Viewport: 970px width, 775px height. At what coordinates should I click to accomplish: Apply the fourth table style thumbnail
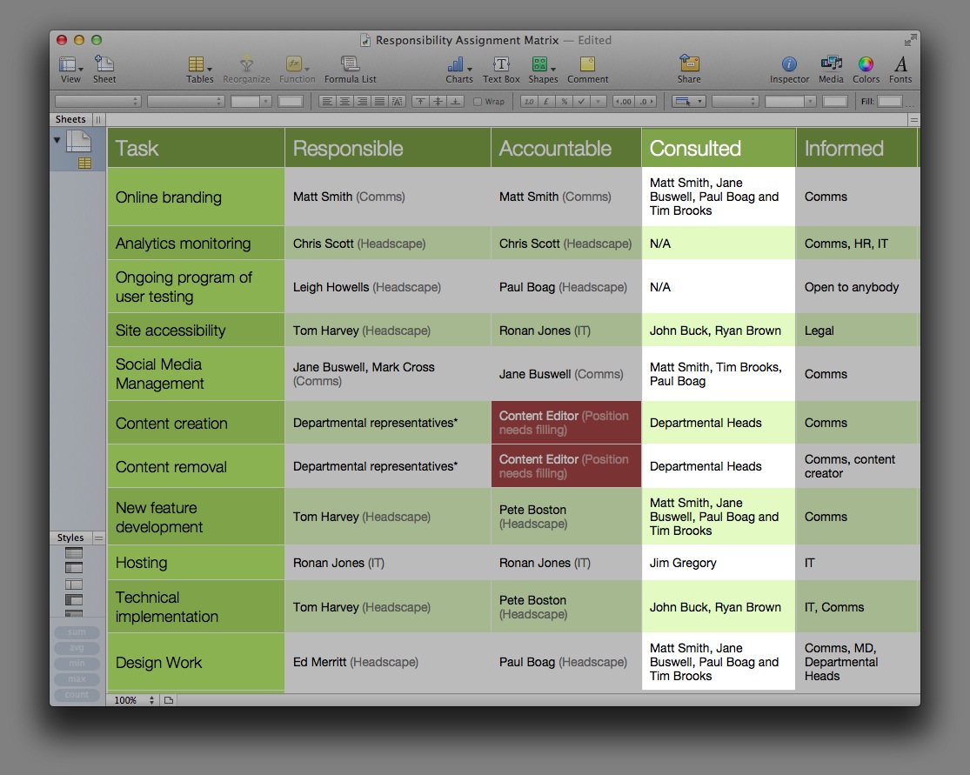click(74, 600)
